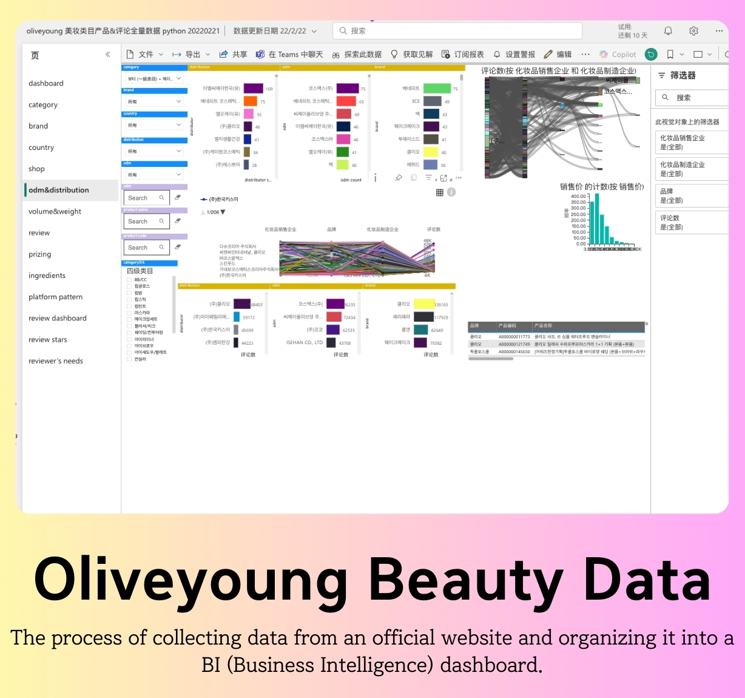The image size is (745, 698).
Task: Open the header's more options ellipsis
Action: coord(719,31)
